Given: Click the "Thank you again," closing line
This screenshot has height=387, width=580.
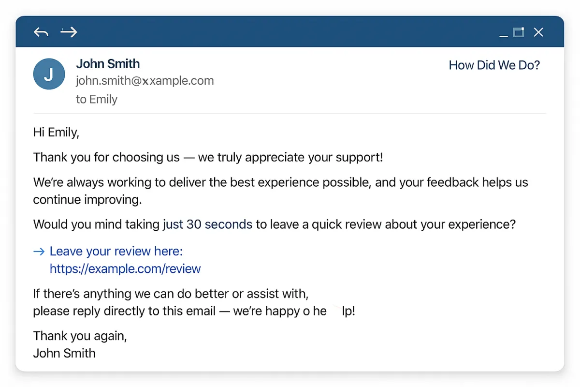Looking at the screenshot, I should point(80,336).
